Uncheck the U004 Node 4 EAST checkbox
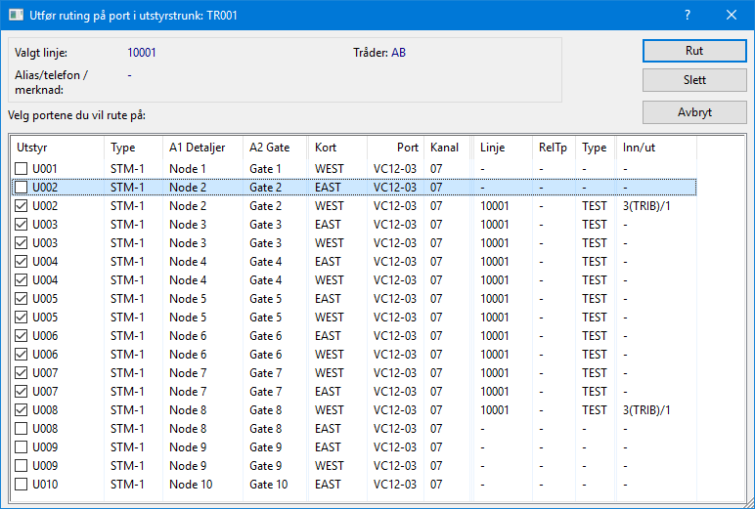Image resolution: width=755 pixels, height=509 pixels. (22, 262)
